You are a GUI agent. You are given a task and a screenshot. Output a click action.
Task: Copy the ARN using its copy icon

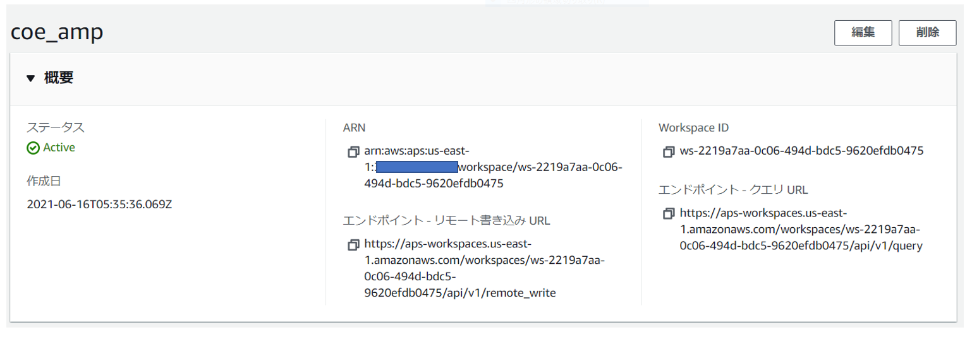pos(353,152)
